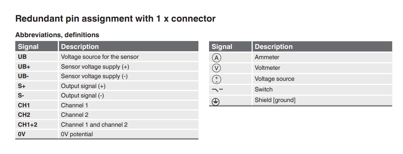403x154 pixels.
Task: Click the Shield ground symbol
Action: tap(216, 101)
